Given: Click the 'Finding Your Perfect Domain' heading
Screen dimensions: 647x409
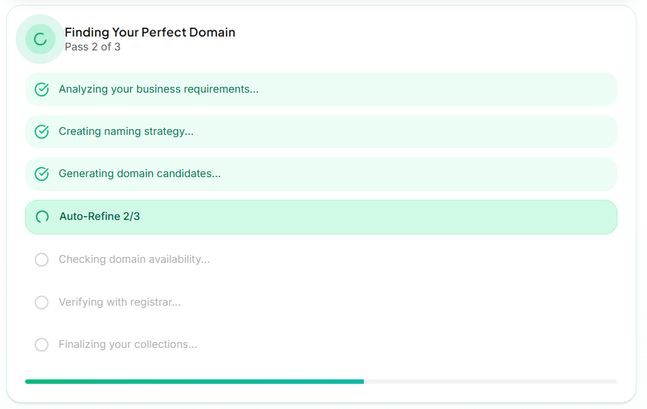Looking at the screenshot, I should click(x=150, y=32).
